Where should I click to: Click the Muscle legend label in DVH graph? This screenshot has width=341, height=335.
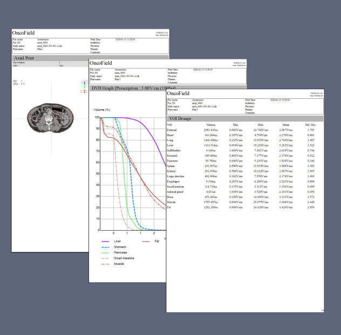click(x=119, y=264)
